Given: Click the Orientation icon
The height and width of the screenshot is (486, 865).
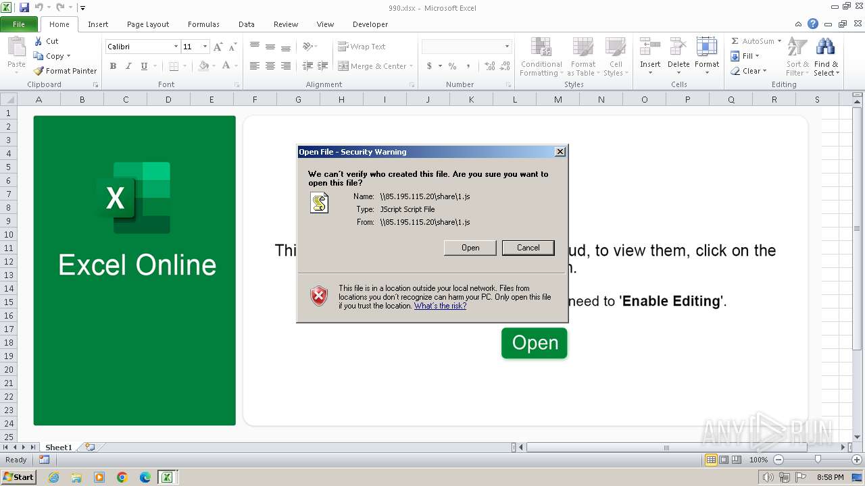Looking at the screenshot, I should (x=308, y=47).
